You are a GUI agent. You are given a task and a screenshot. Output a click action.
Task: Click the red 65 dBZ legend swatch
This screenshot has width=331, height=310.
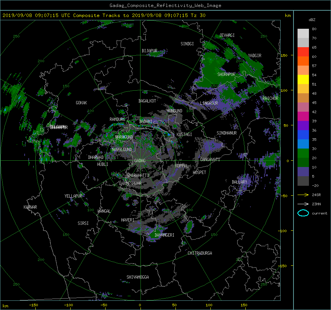(303, 52)
